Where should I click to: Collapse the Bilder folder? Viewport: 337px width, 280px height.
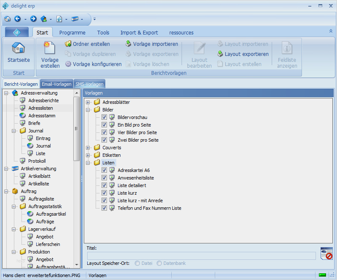point(88,110)
